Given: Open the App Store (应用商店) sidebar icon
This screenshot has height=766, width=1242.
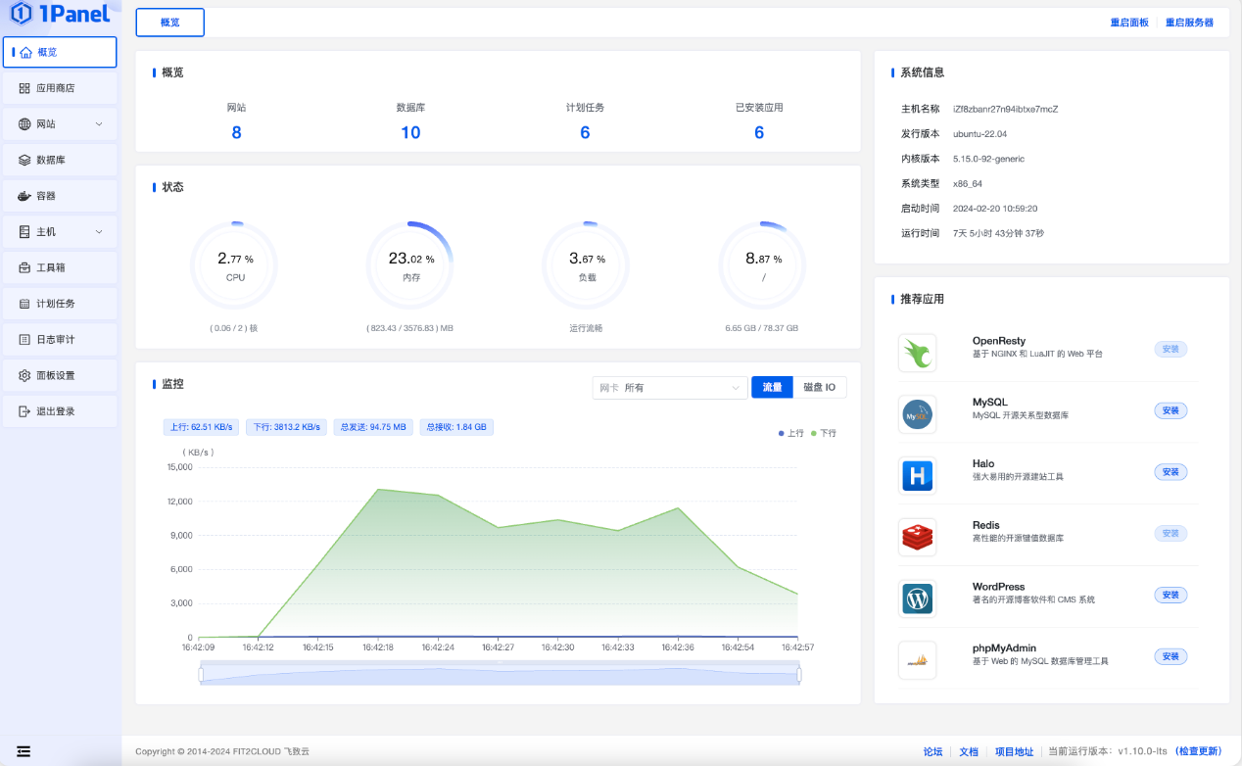Looking at the screenshot, I should coord(25,88).
